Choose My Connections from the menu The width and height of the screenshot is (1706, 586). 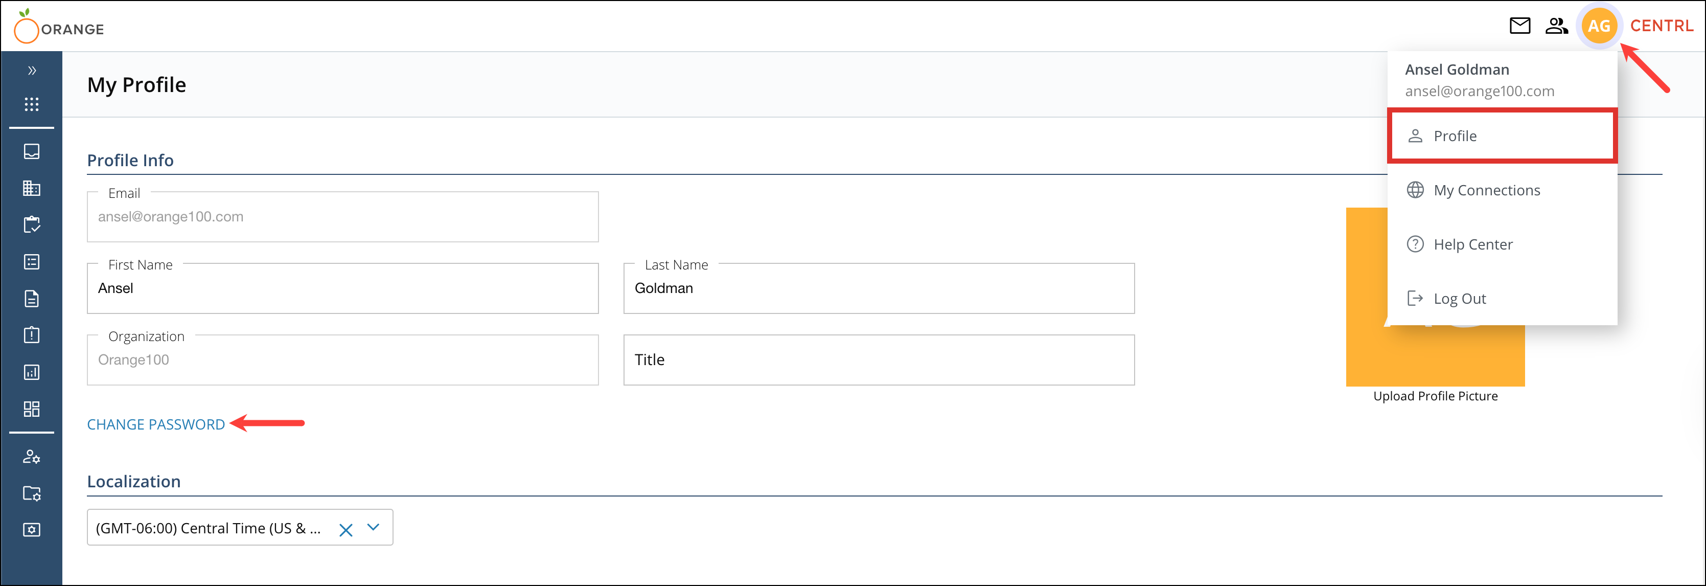tap(1487, 190)
